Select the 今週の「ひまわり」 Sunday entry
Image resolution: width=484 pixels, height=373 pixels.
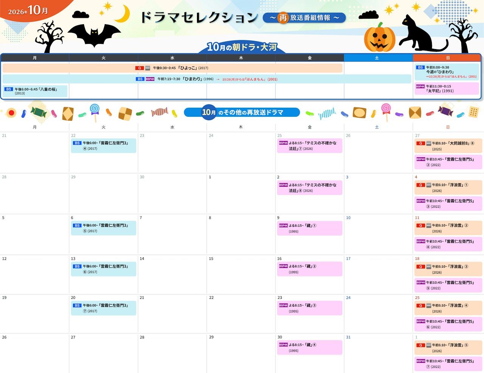coord(447,72)
